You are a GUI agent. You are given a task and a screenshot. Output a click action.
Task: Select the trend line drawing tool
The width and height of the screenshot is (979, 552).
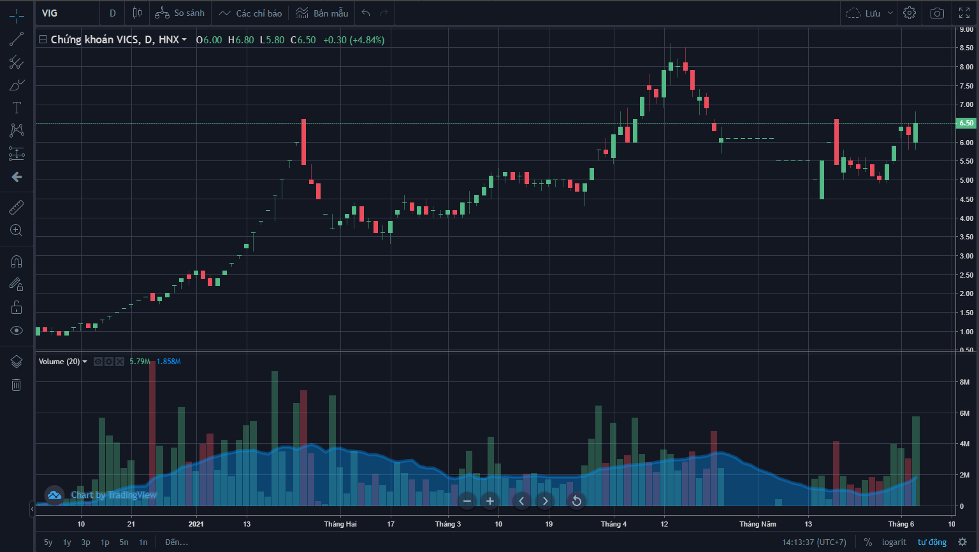(x=17, y=39)
